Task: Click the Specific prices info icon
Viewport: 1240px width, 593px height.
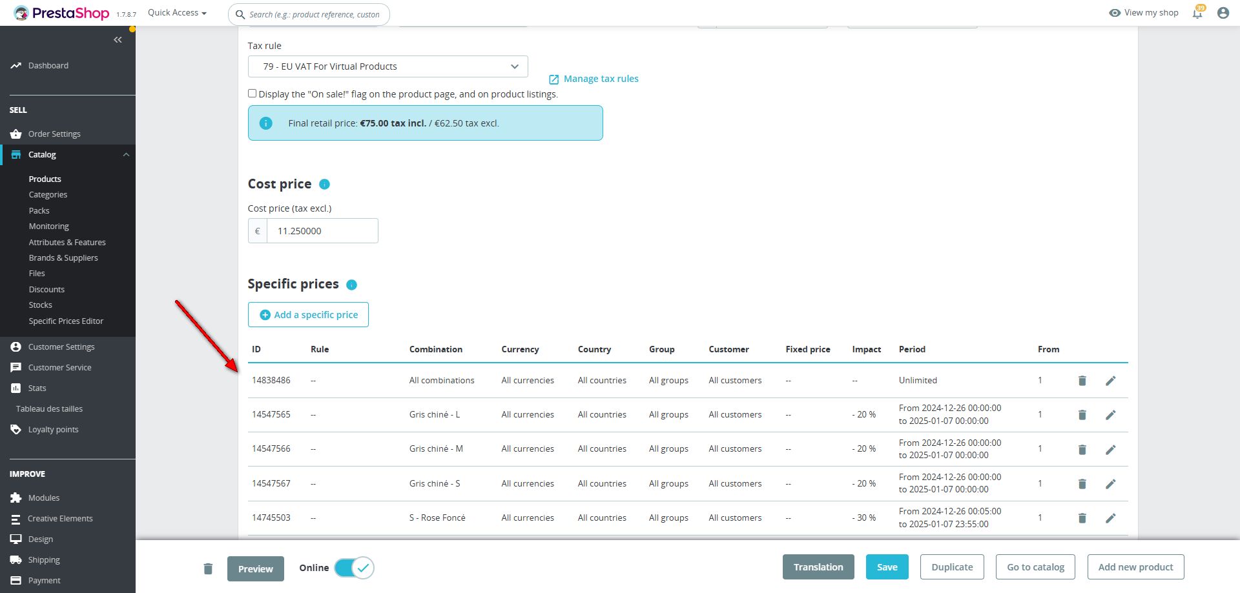Action: (x=352, y=285)
